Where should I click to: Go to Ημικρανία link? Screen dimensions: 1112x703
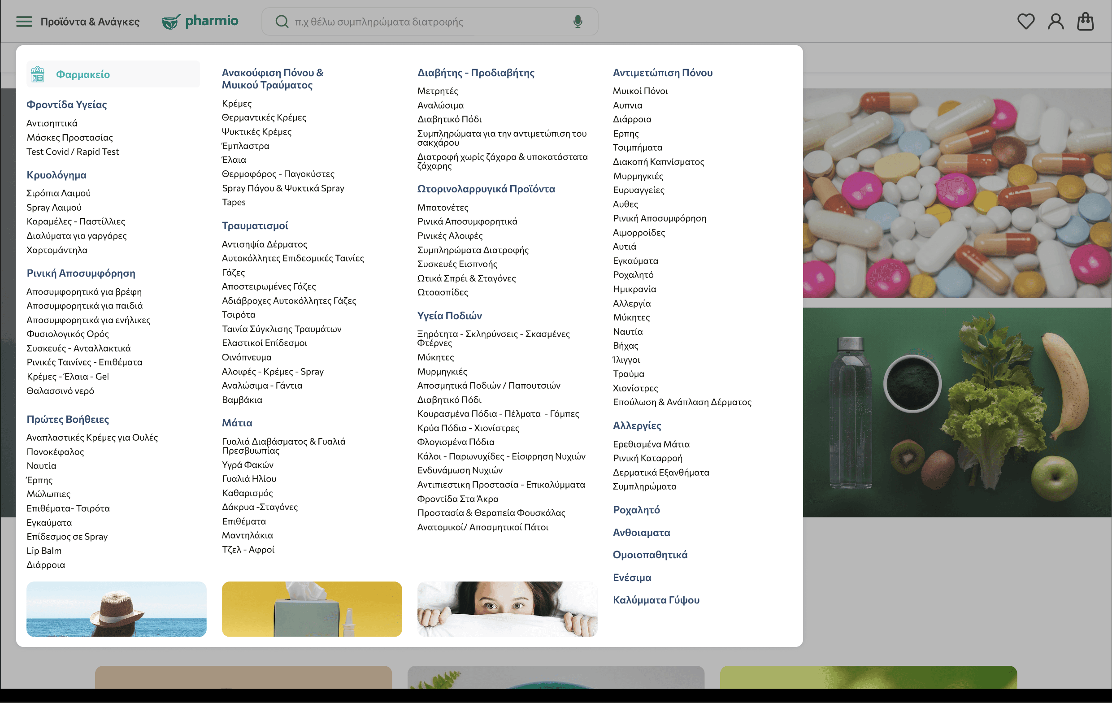point(634,289)
